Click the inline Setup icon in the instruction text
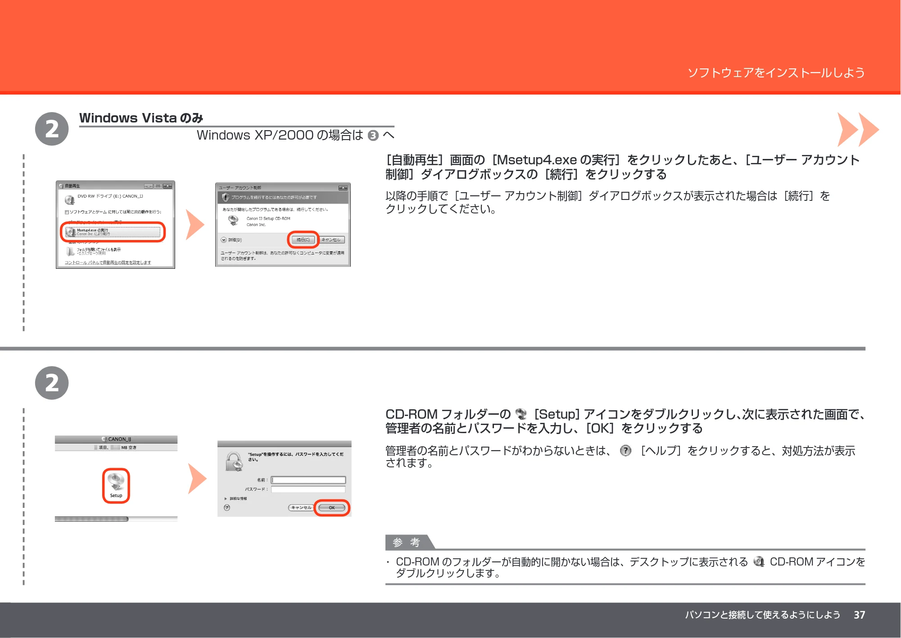 pyautogui.click(x=521, y=414)
